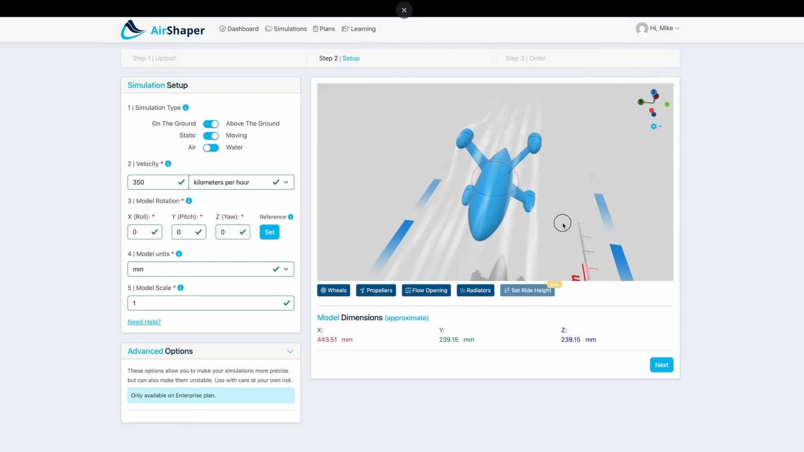Image resolution: width=804 pixels, height=452 pixels.
Task: Open the 3D viewer settings gear
Action: [x=655, y=127]
